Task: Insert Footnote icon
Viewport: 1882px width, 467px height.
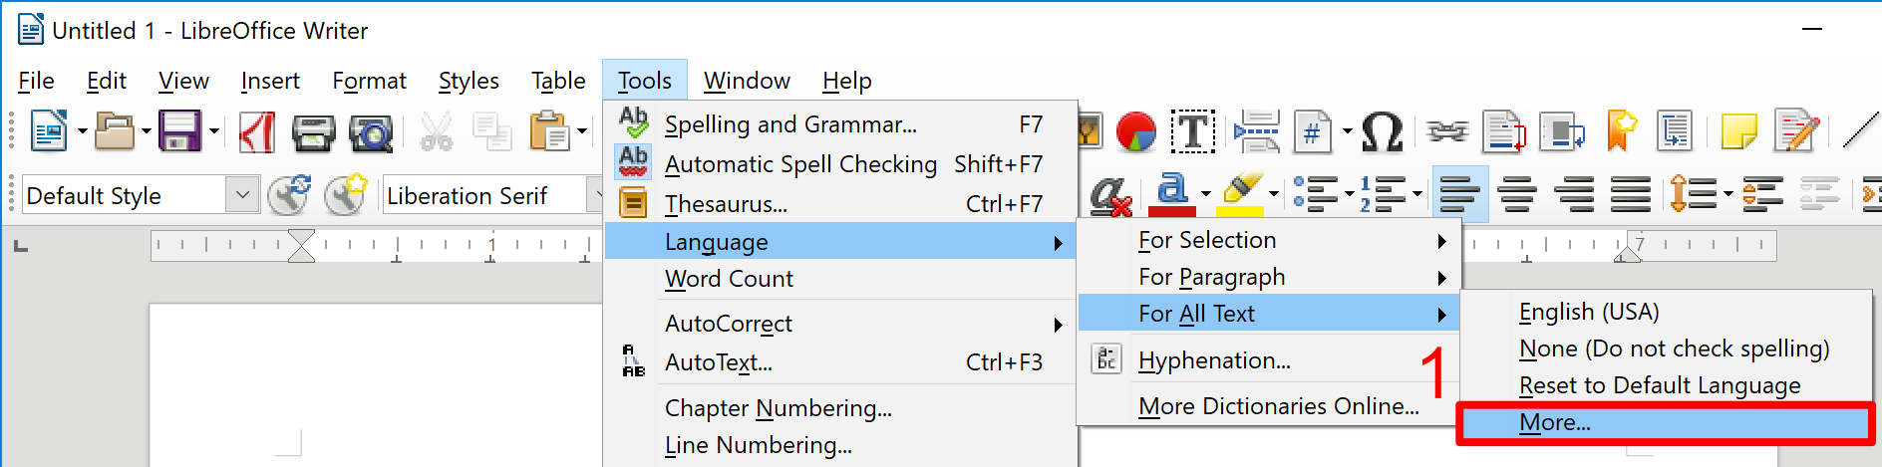Action: click(1505, 131)
